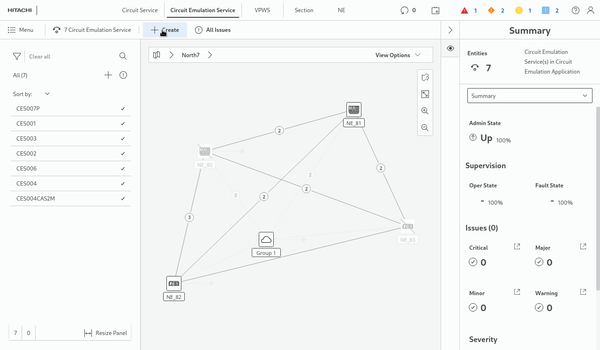This screenshot has height=350, width=600.
Task: Toggle the eye visibility icon
Action: 450,48
